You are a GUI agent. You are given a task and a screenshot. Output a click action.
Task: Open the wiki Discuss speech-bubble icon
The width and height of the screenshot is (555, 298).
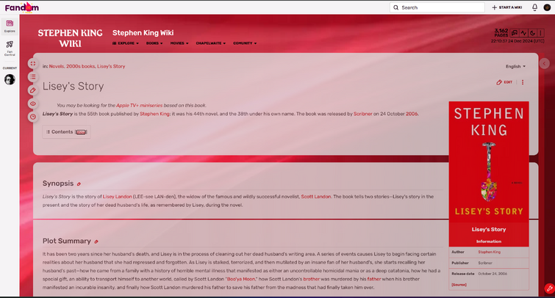click(515, 33)
